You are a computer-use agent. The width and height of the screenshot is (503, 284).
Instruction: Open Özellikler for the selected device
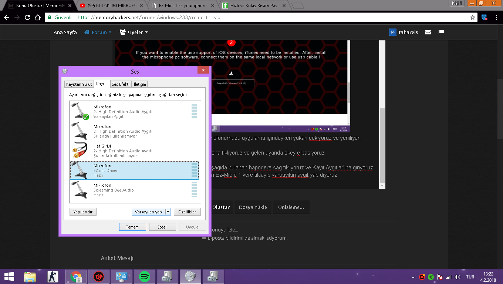(187, 212)
